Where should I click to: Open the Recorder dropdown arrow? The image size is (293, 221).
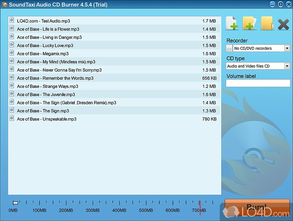coord(287,48)
